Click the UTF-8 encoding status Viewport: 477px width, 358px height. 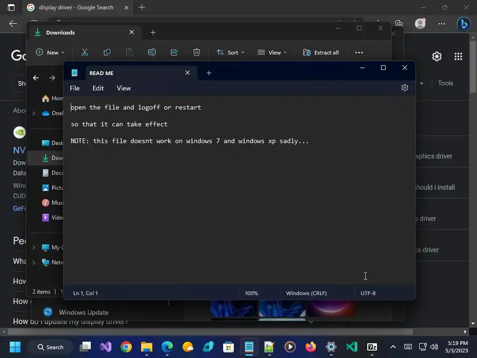(368, 293)
